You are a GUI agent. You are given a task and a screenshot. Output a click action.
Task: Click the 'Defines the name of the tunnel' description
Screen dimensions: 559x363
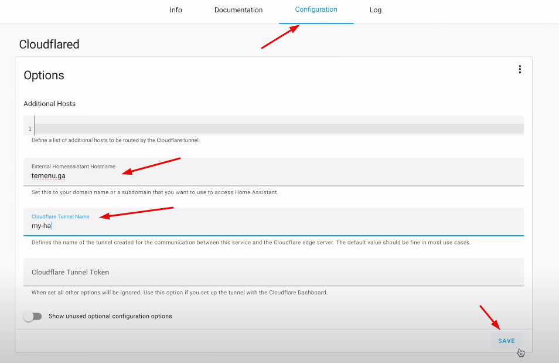point(251,242)
